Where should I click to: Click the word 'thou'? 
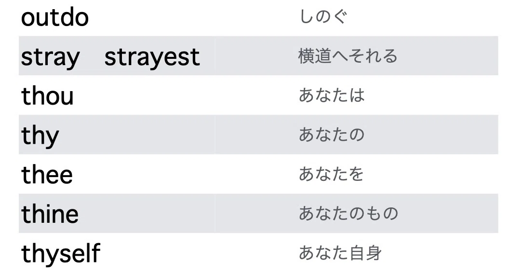(x=48, y=96)
